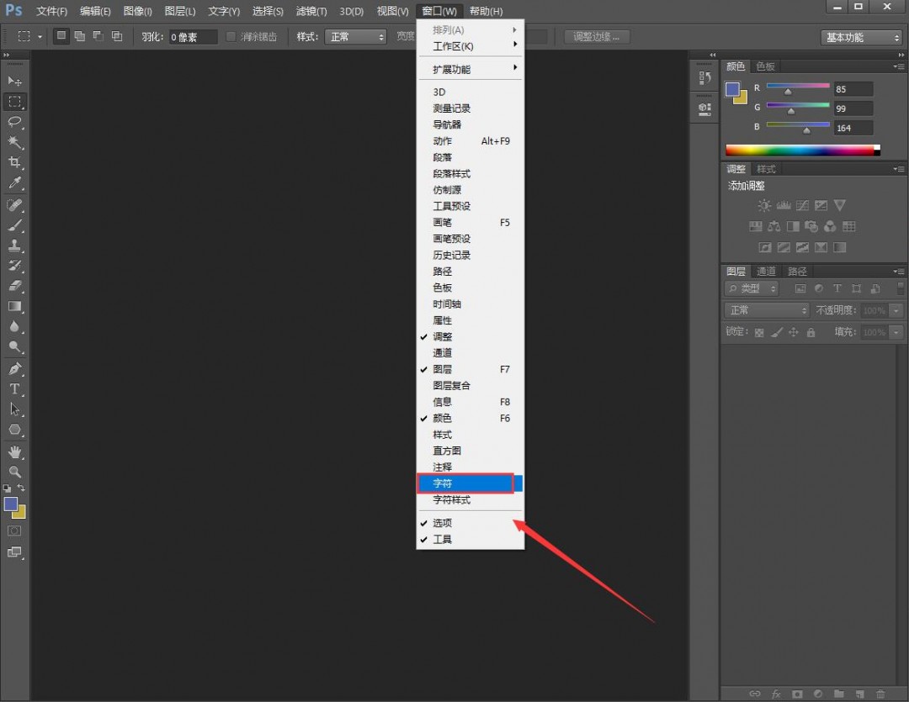
Task: Open the 滤镜 menu
Action: click(312, 11)
